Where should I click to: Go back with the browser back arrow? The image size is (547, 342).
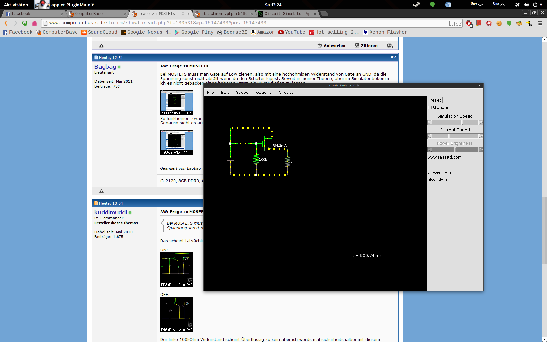(x=6, y=23)
